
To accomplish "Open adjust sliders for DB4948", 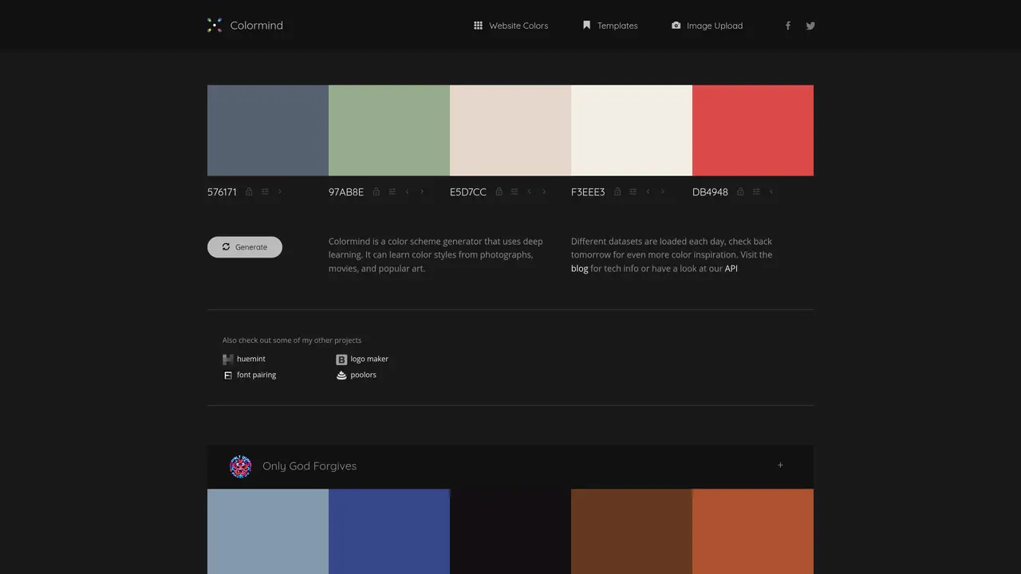I will tap(756, 191).
